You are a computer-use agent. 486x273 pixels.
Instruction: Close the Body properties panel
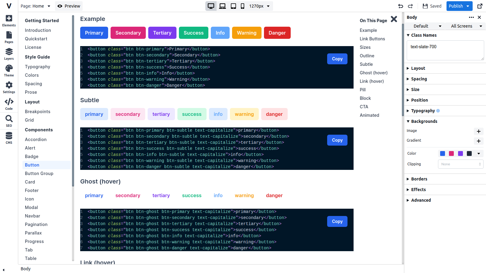click(x=479, y=17)
